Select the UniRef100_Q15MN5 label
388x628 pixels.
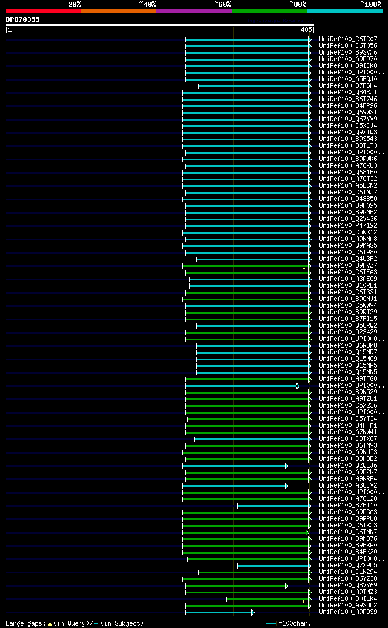348,372
